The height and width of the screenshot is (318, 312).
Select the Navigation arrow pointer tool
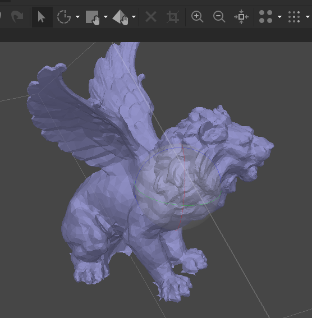(x=42, y=17)
